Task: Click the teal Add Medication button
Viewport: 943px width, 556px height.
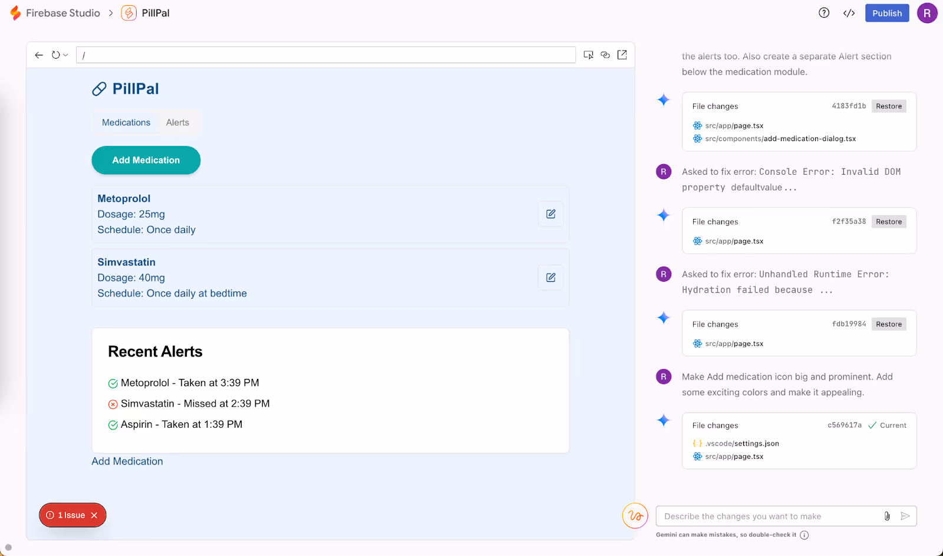Action: point(146,160)
